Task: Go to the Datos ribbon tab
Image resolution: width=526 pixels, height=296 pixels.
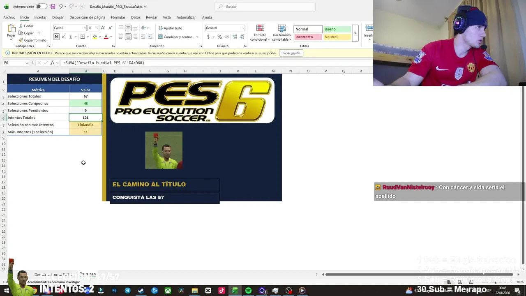Action: point(136,17)
